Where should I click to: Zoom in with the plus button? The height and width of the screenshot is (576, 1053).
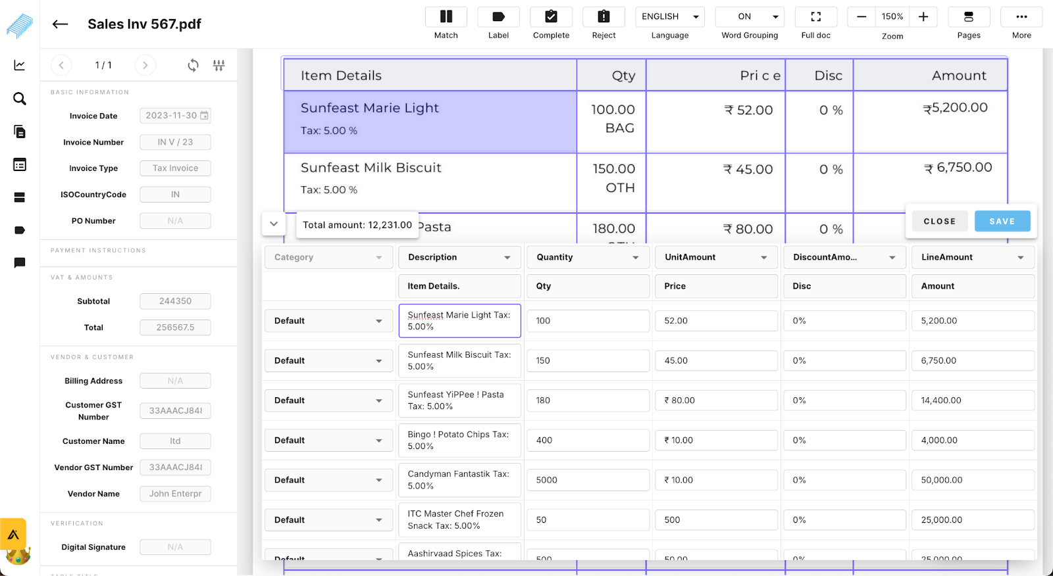pyautogui.click(x=923, y=17)
